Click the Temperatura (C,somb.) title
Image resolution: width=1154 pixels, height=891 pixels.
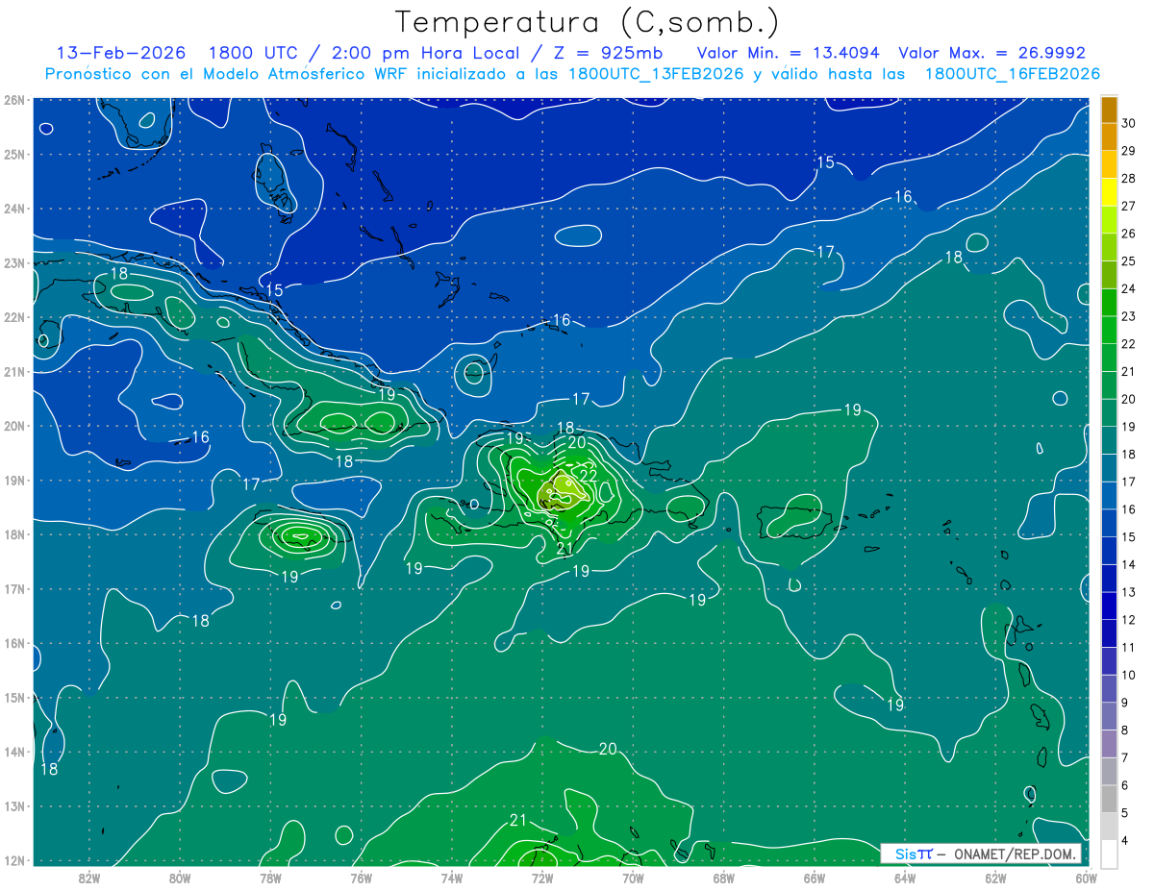(x=588, y=22)
